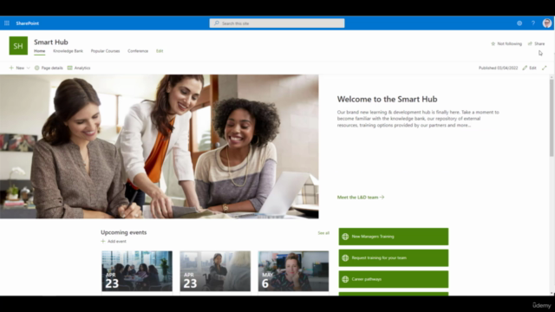
Task: Open the app launcher waffle icon
Action: point(7,23)
